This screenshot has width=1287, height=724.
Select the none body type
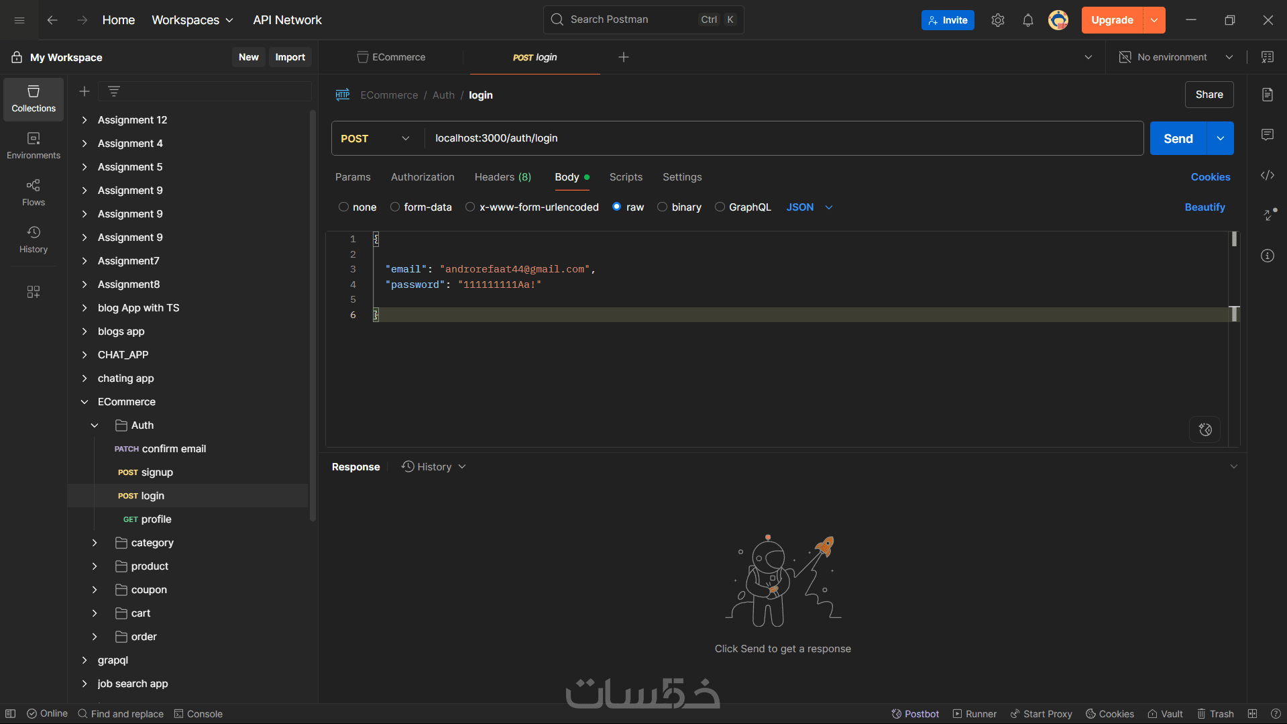343,207
